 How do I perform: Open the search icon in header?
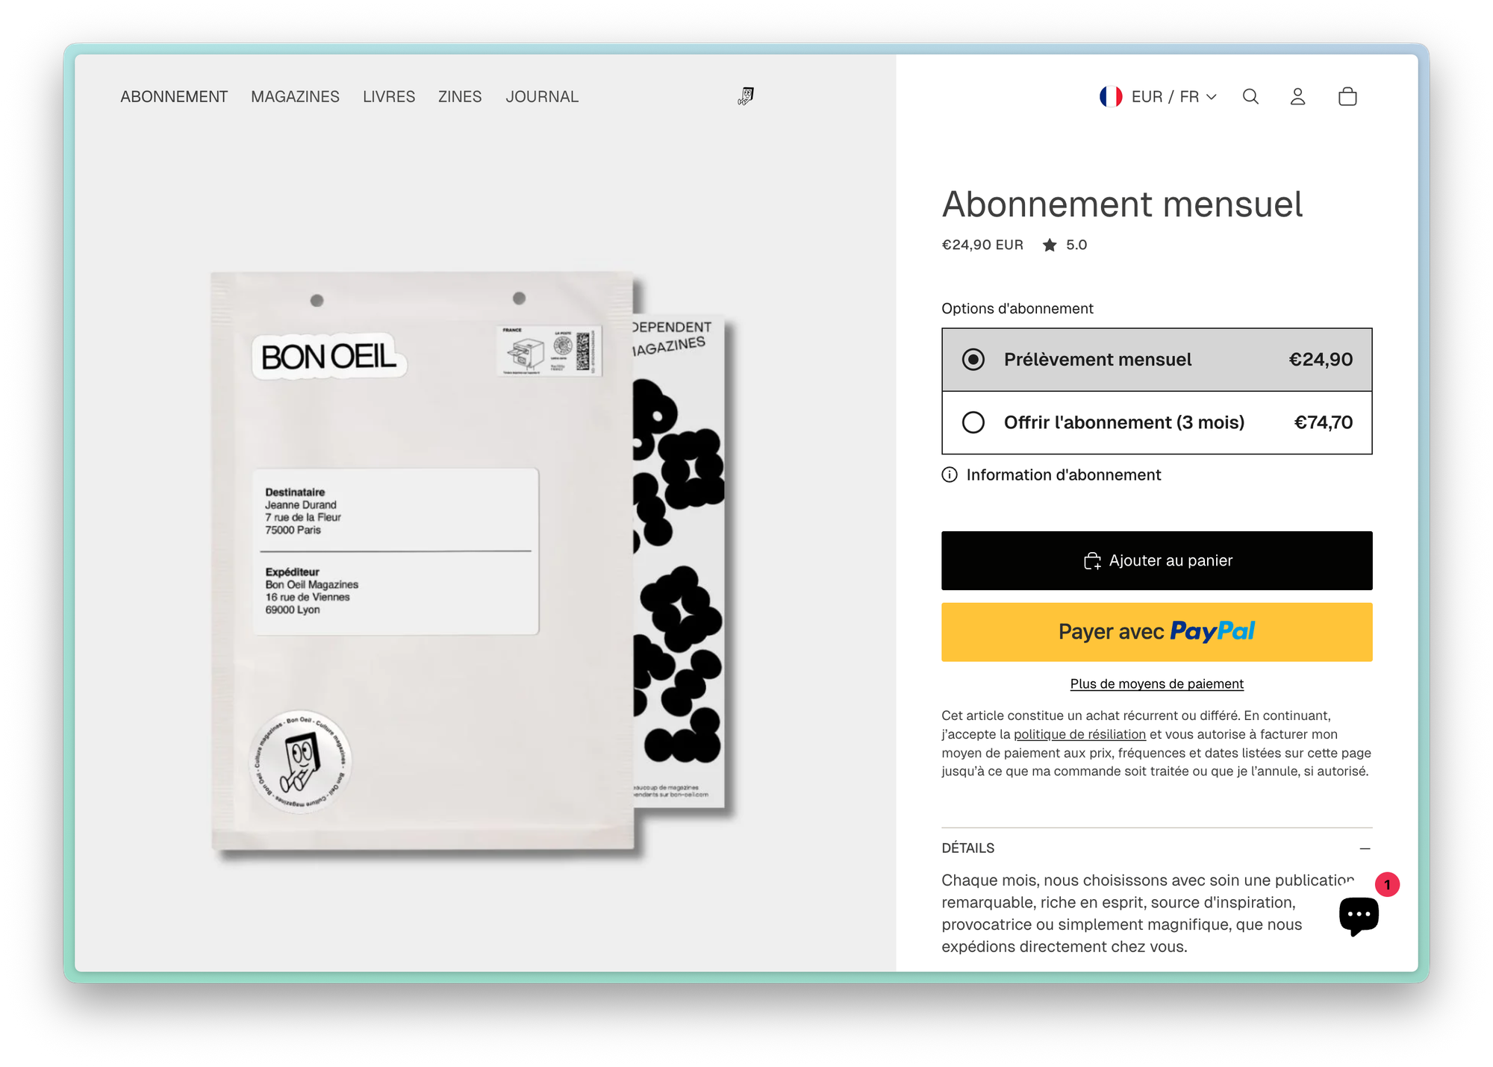(x=1250, y=96)
